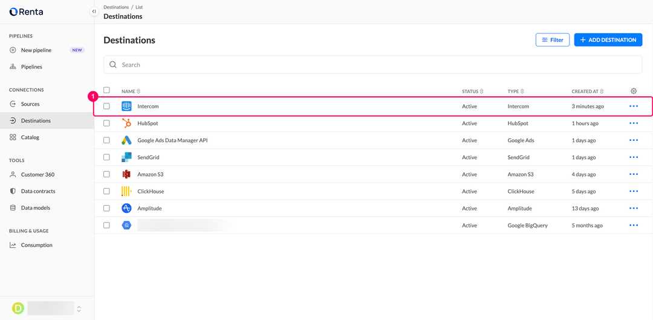This screenshot has height=320, width=653.
Task: Sort table by STATUS column
Action: pyautogui.click(x=473, y=91)
